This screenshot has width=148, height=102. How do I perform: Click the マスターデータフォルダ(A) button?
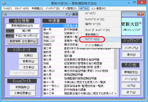(24, 73)
